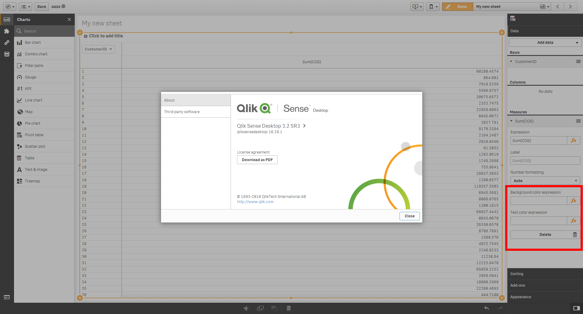Cut the selected object
Screen dimensions: 583x314
pyautogui.click(x=246, y=308)
